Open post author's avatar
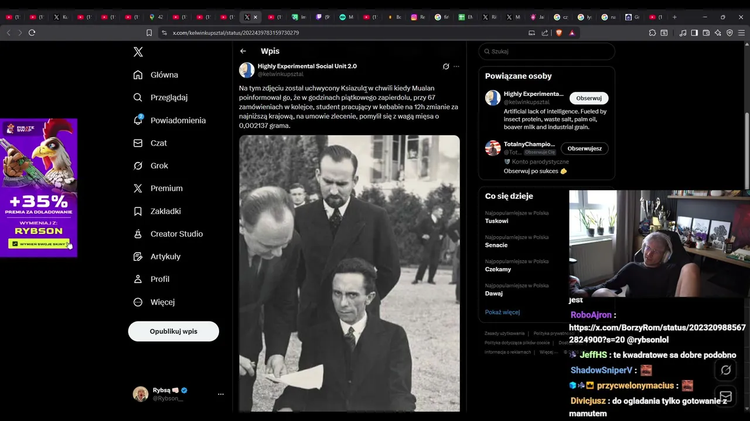 (x=247, y=70)
